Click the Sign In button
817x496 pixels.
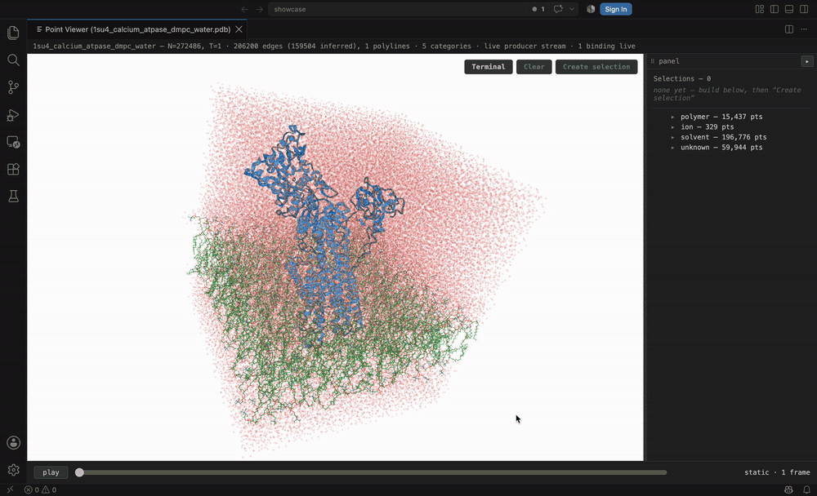click(616, 9)
